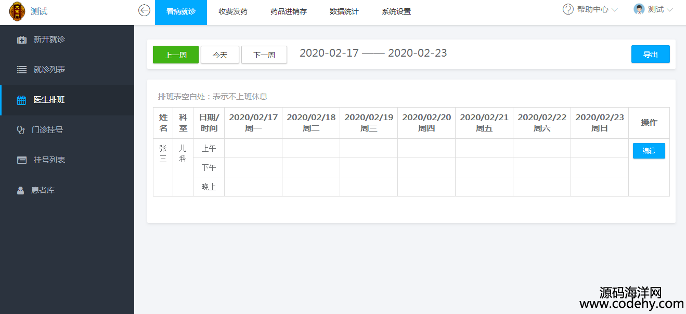Screen dimensions: 686x314
Task: Click column header 2020/02/19 周三
Action: [369, 123]
